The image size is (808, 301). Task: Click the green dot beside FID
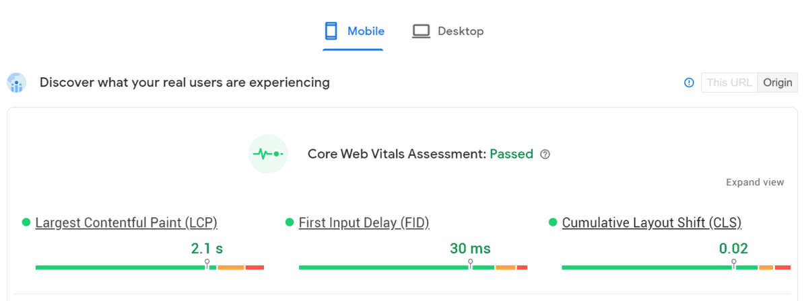click(290, 222)
